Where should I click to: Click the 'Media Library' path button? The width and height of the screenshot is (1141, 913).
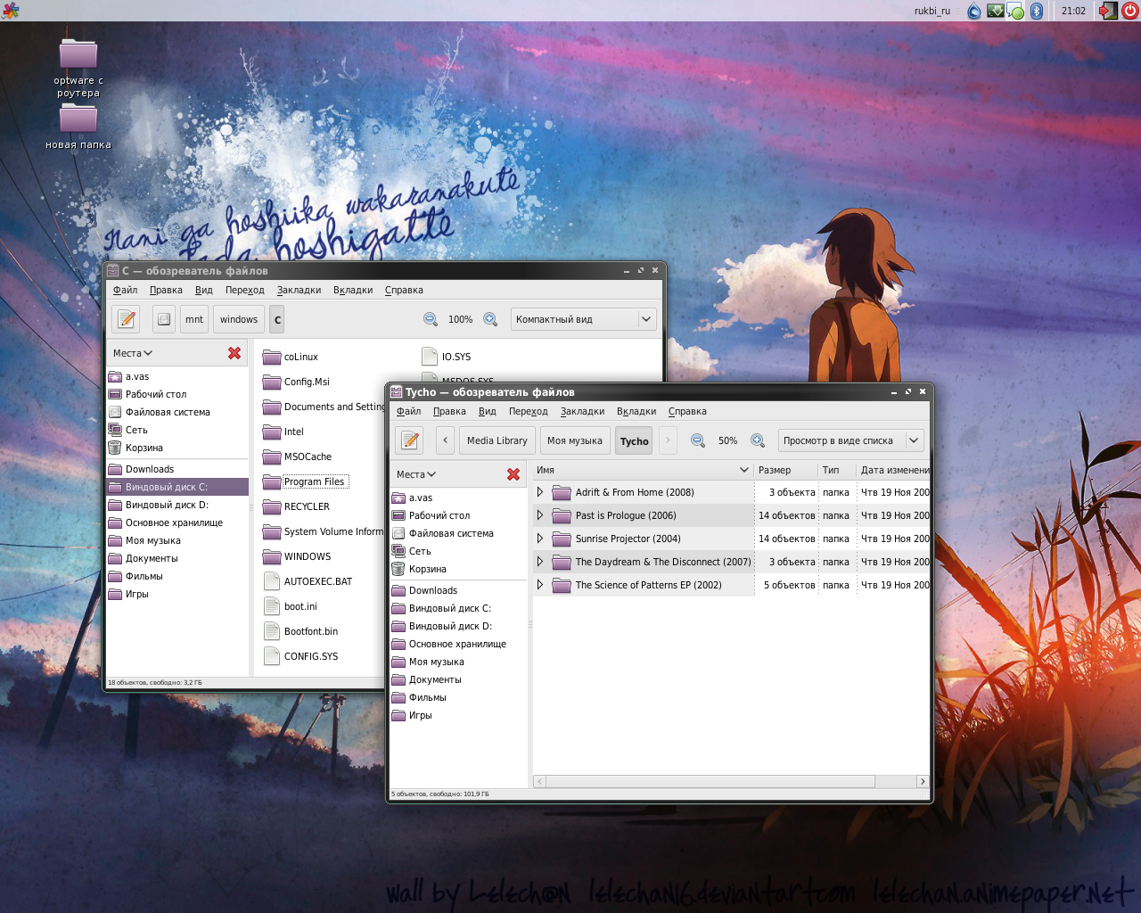(497, 440)
